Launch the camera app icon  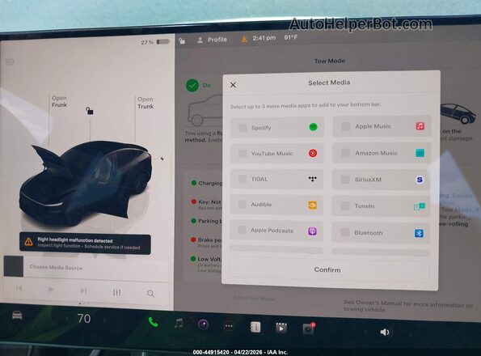203,324
